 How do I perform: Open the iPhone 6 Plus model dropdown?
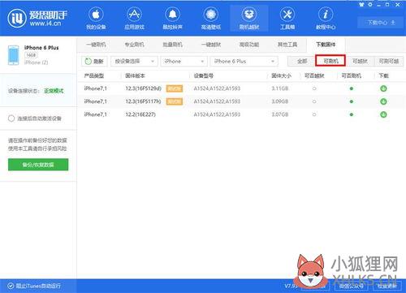pos(244,62)
